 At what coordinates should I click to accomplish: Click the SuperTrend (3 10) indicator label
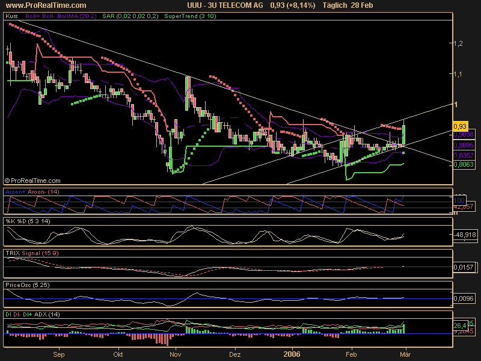pyautogui.click(x=190, y=16)
